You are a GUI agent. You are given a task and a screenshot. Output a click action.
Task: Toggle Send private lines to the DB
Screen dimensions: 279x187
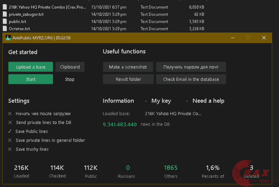coord(10,122)
